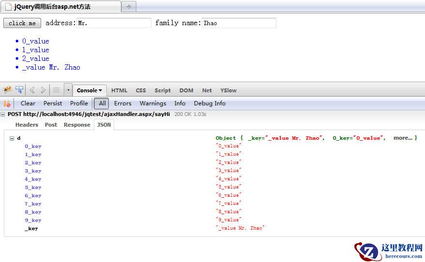Viewport: 425px width, 262px height.
Task: Open the new browser tab plus button
Action: (x=129, y=6)
